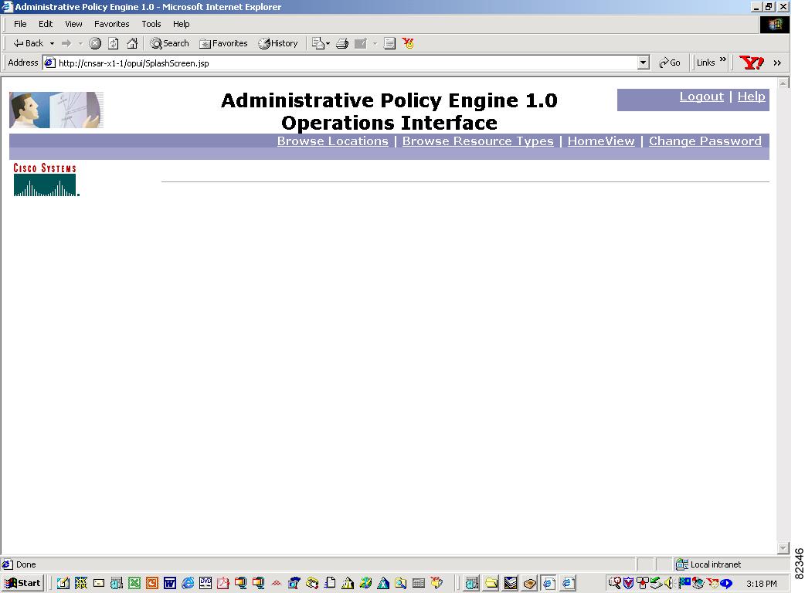Click the Back toolbar button

pyautogui.click(x=29, y=43)
